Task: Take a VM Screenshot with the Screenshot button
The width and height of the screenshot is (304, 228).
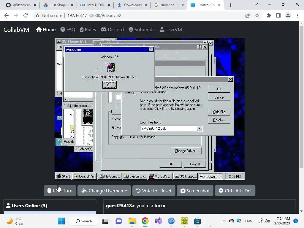Action: (x=195, y=191)
